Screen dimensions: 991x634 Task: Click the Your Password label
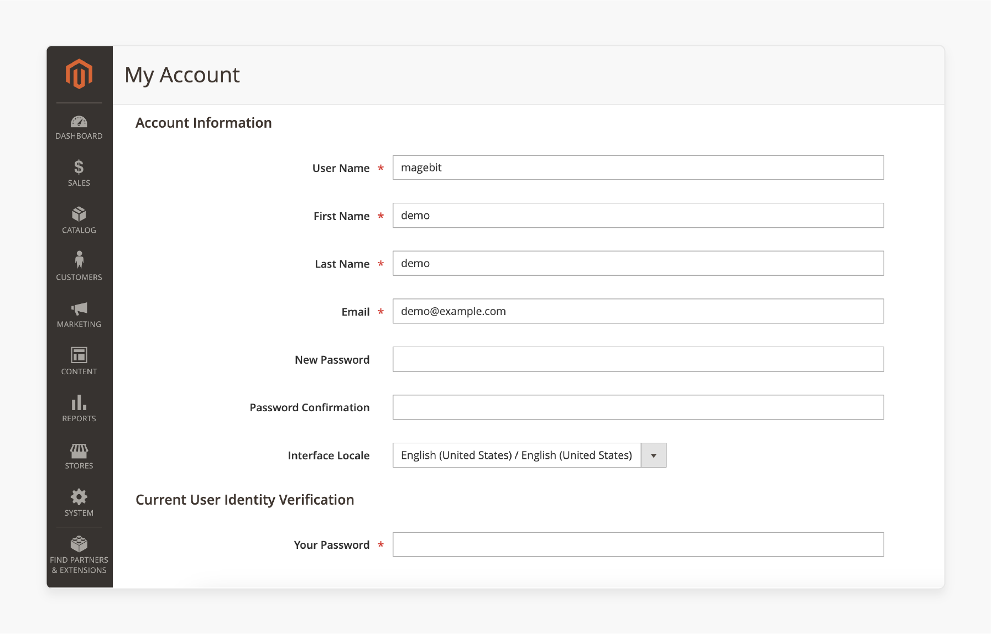(331, 545)
